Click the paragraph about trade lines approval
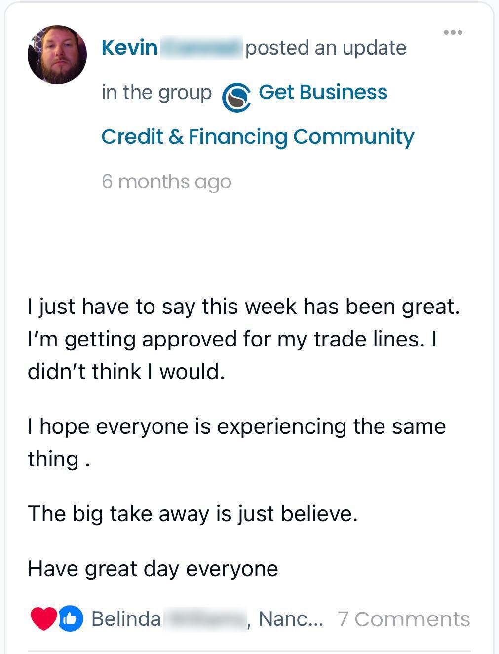The height and width of the screenshot is (654, 499). point(244,339)
